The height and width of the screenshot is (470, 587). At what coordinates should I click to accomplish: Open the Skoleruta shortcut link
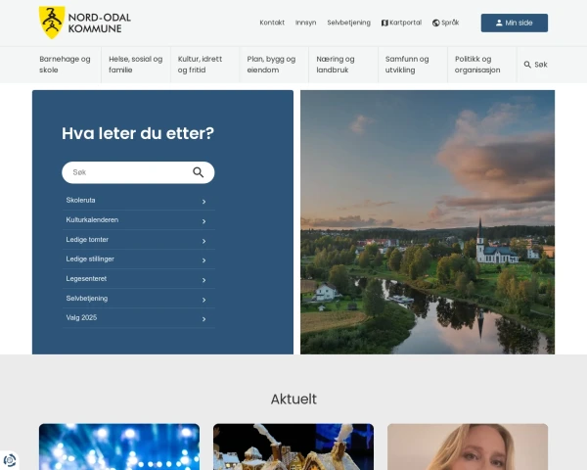coord(139,201)
